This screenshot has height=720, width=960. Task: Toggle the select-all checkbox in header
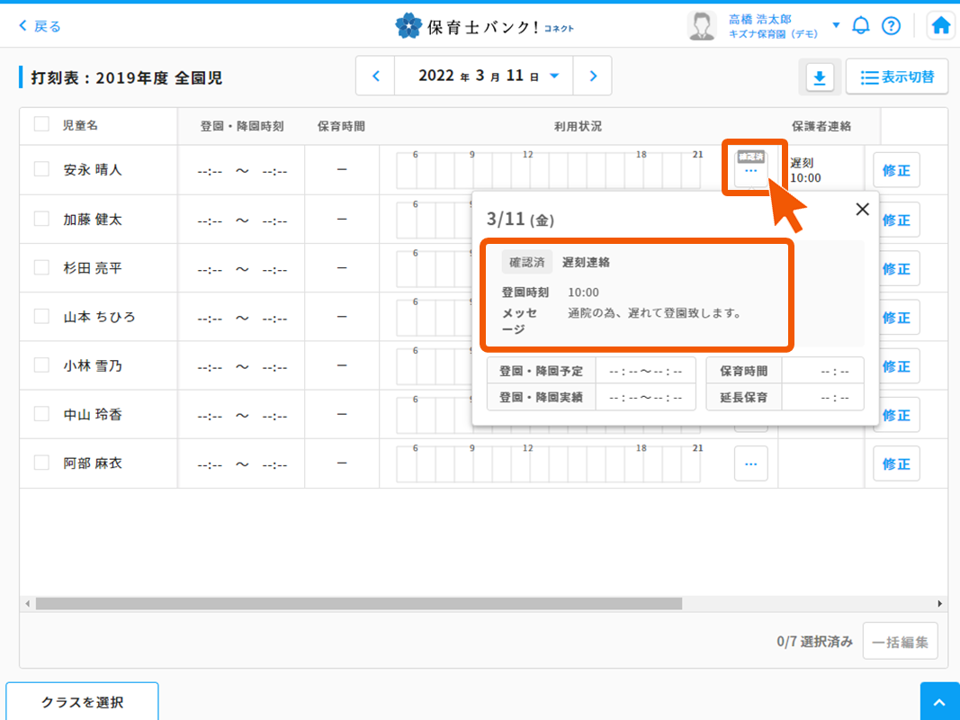(x=41, y=125)
